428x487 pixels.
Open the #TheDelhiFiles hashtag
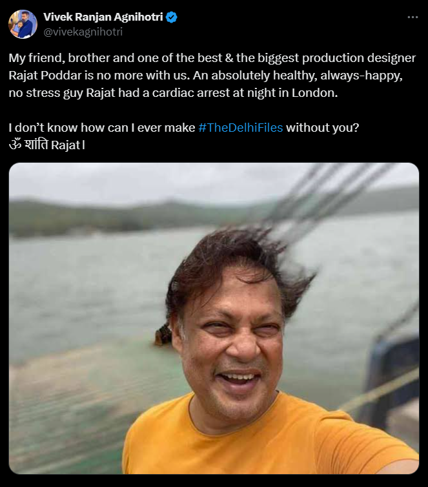(240, 127)
